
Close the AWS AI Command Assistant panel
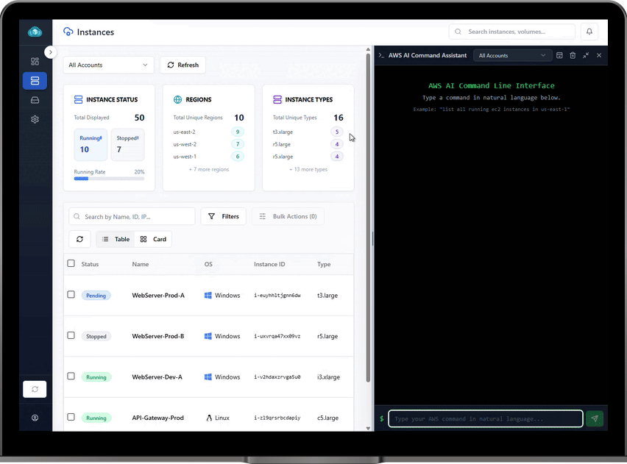[x=599, y=56]
